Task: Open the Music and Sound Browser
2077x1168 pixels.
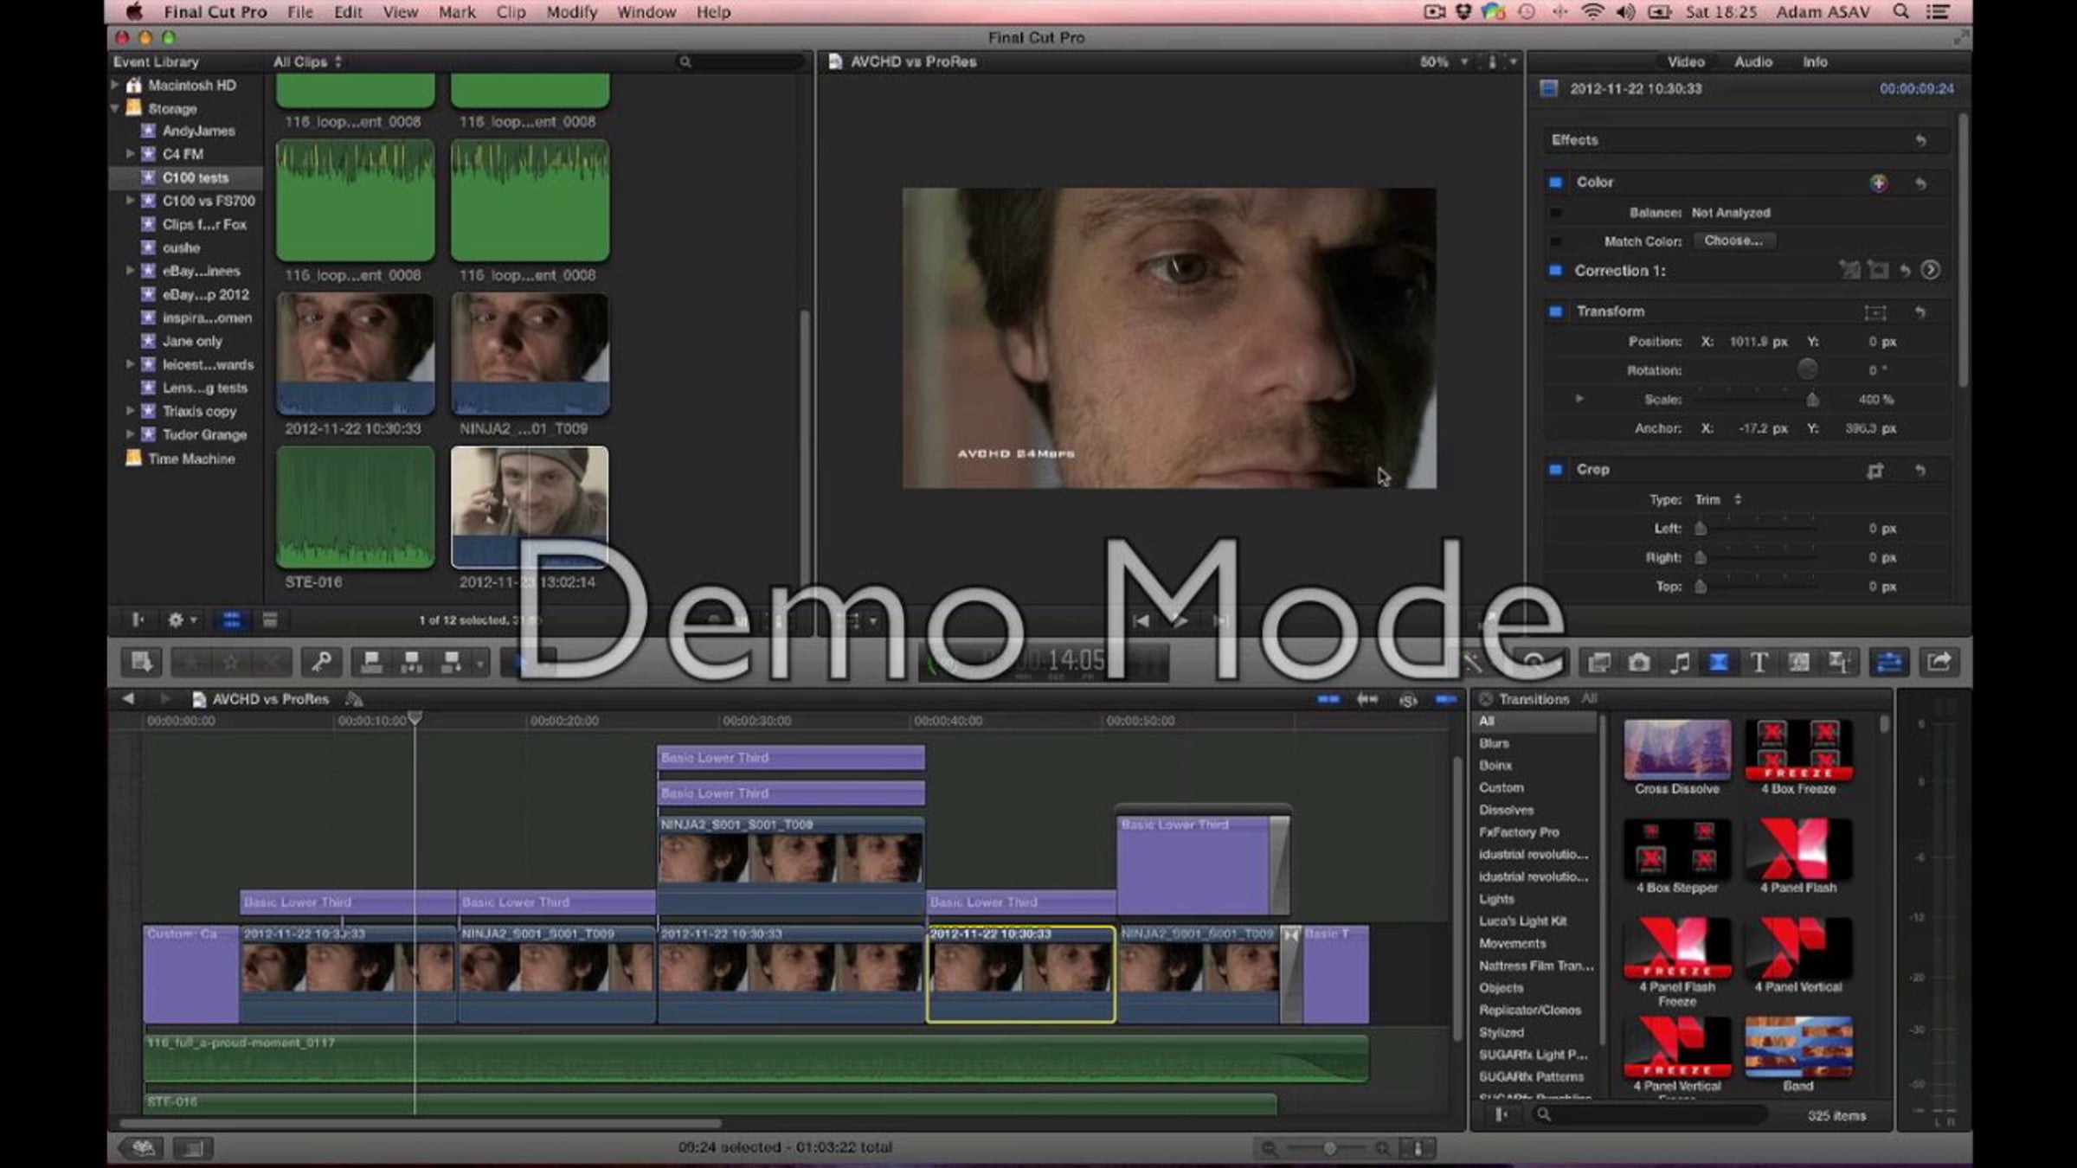Action: [1679, 663]
